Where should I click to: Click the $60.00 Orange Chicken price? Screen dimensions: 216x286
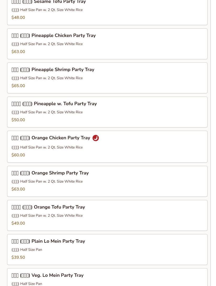tap(18, 155)
